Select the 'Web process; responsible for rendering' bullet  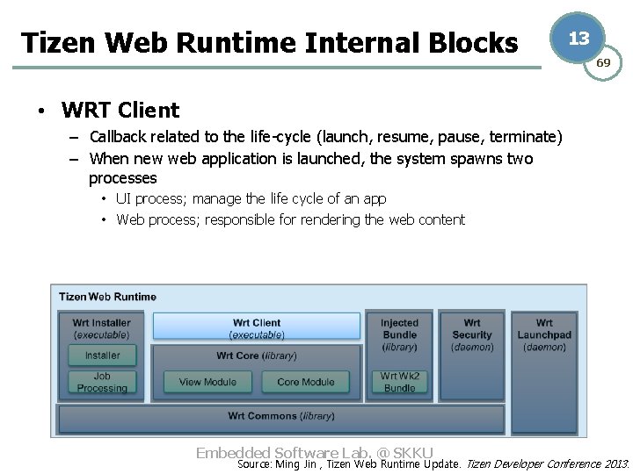[x=290, y=220]
